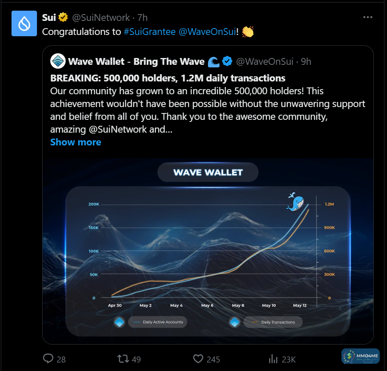Screen dimensions: 387x371
Task: Like the tweet with heart icon
Action: (198, 359)
